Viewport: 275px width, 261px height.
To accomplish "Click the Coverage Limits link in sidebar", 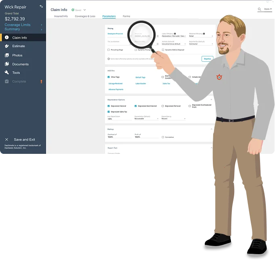I will [17, 25].
